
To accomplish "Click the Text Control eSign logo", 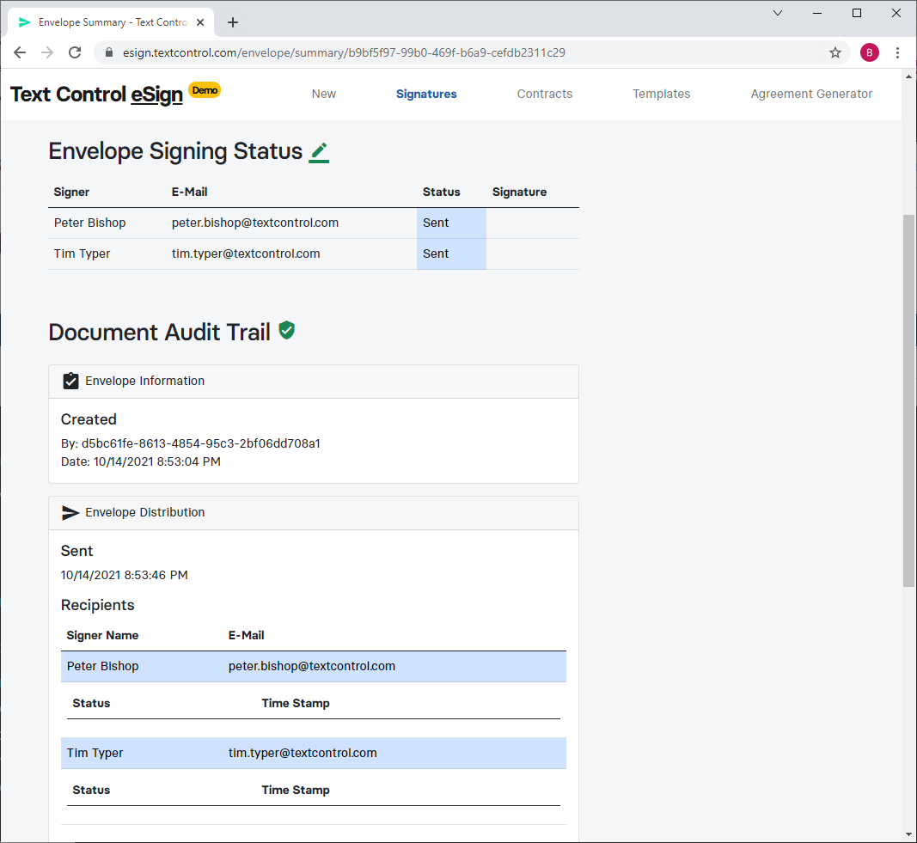I will coord(96,95).
